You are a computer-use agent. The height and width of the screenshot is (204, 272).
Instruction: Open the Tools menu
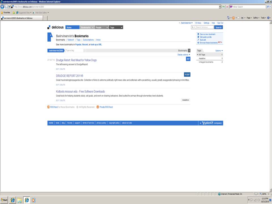click(263, 18)
